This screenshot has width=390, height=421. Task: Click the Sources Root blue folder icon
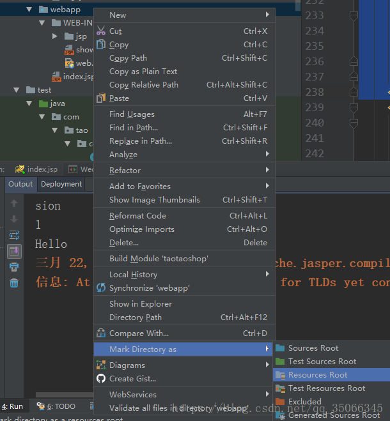(x=280, y=348)
